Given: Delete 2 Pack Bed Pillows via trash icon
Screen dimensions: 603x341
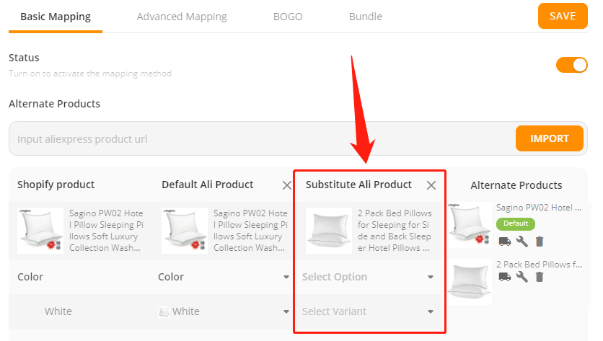Looking at the screenshot, I should coord(540,277).
